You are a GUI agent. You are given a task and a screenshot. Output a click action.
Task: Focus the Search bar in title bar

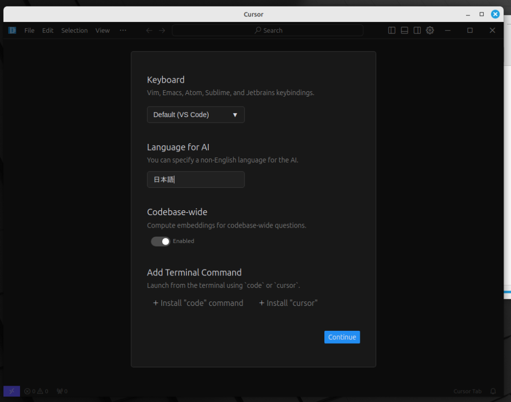pos(267,30)
